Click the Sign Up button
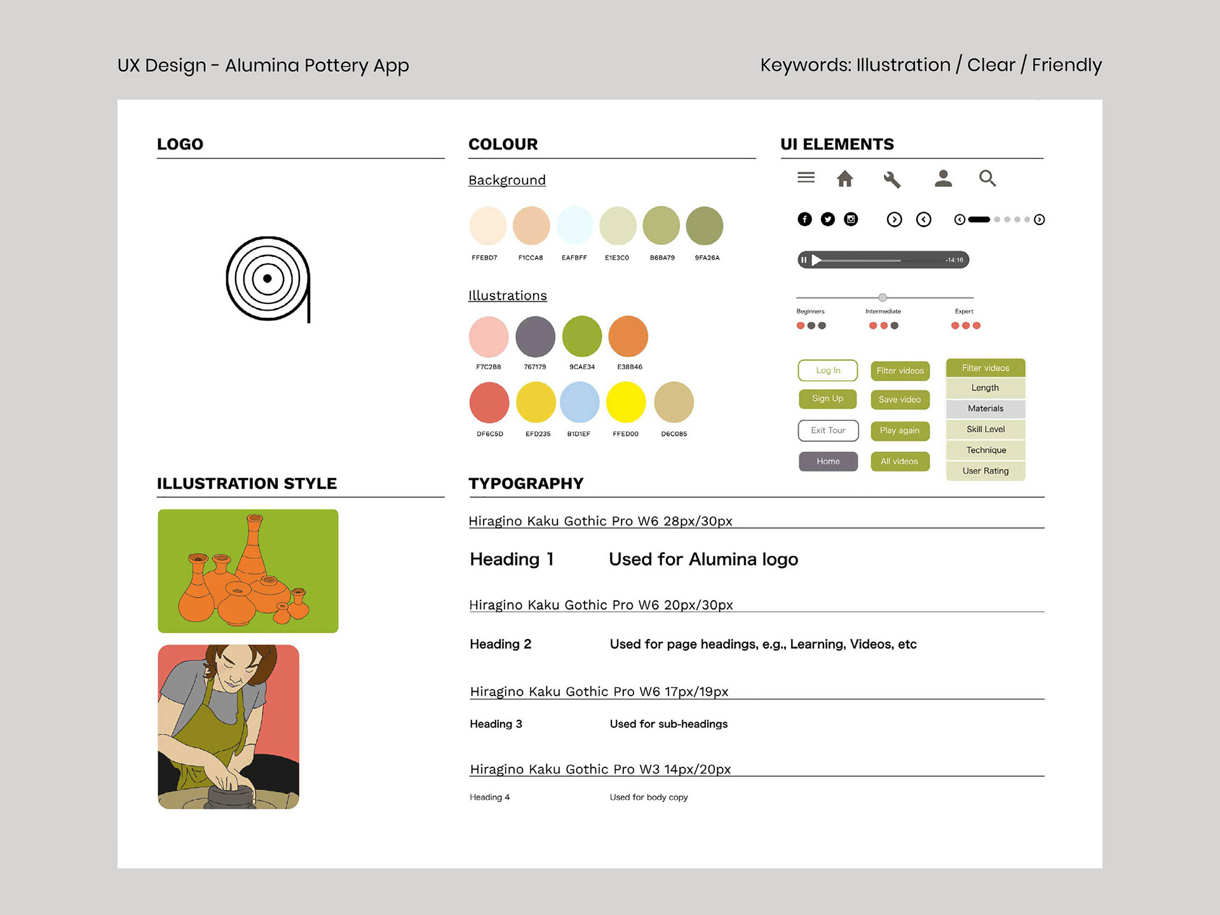The image size is (1220, 915). coord(828,399)
